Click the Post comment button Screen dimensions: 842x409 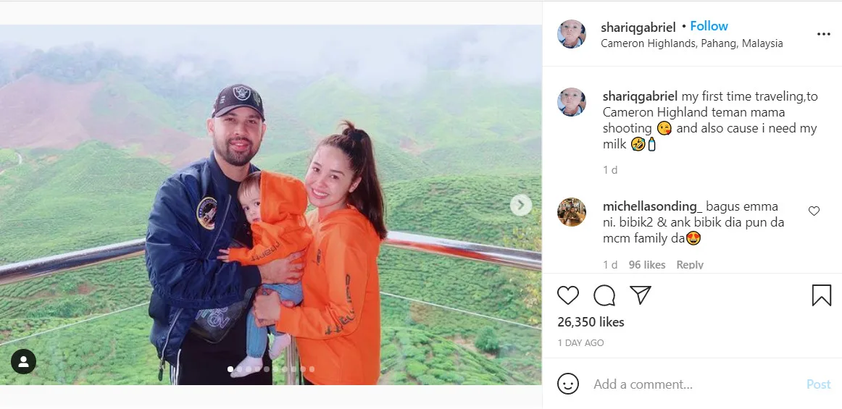tap(818, 384)
